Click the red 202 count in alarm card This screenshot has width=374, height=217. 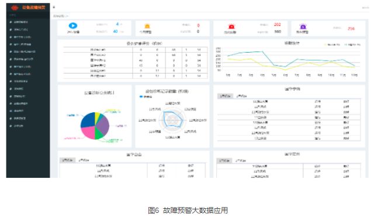277,25
